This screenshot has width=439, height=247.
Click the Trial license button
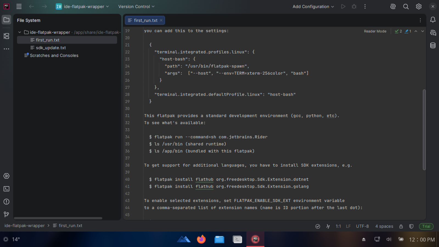(x=426, y=226)
